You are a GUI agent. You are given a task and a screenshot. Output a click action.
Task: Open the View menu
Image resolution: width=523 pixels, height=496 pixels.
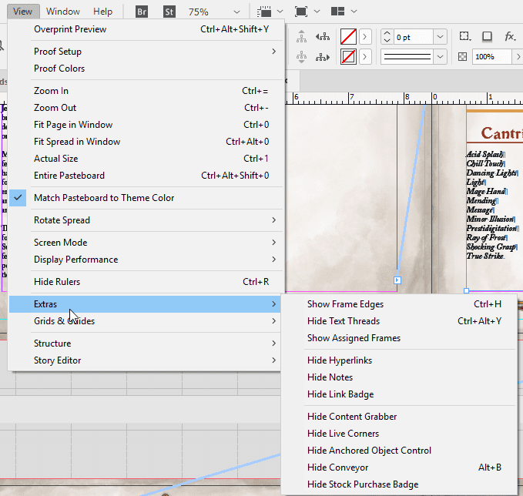click(x=22, y=12)
